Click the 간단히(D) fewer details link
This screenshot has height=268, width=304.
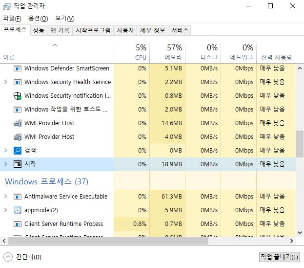29,257
